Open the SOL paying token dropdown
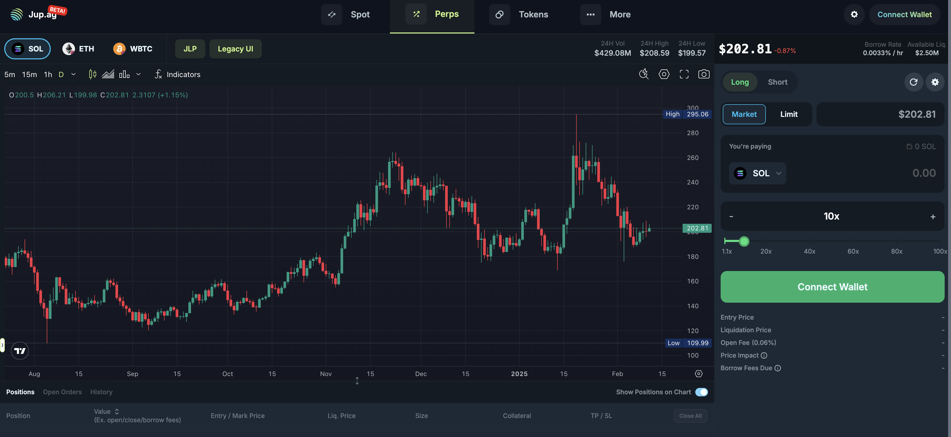 pyautogui.click(x=757, y=173)
